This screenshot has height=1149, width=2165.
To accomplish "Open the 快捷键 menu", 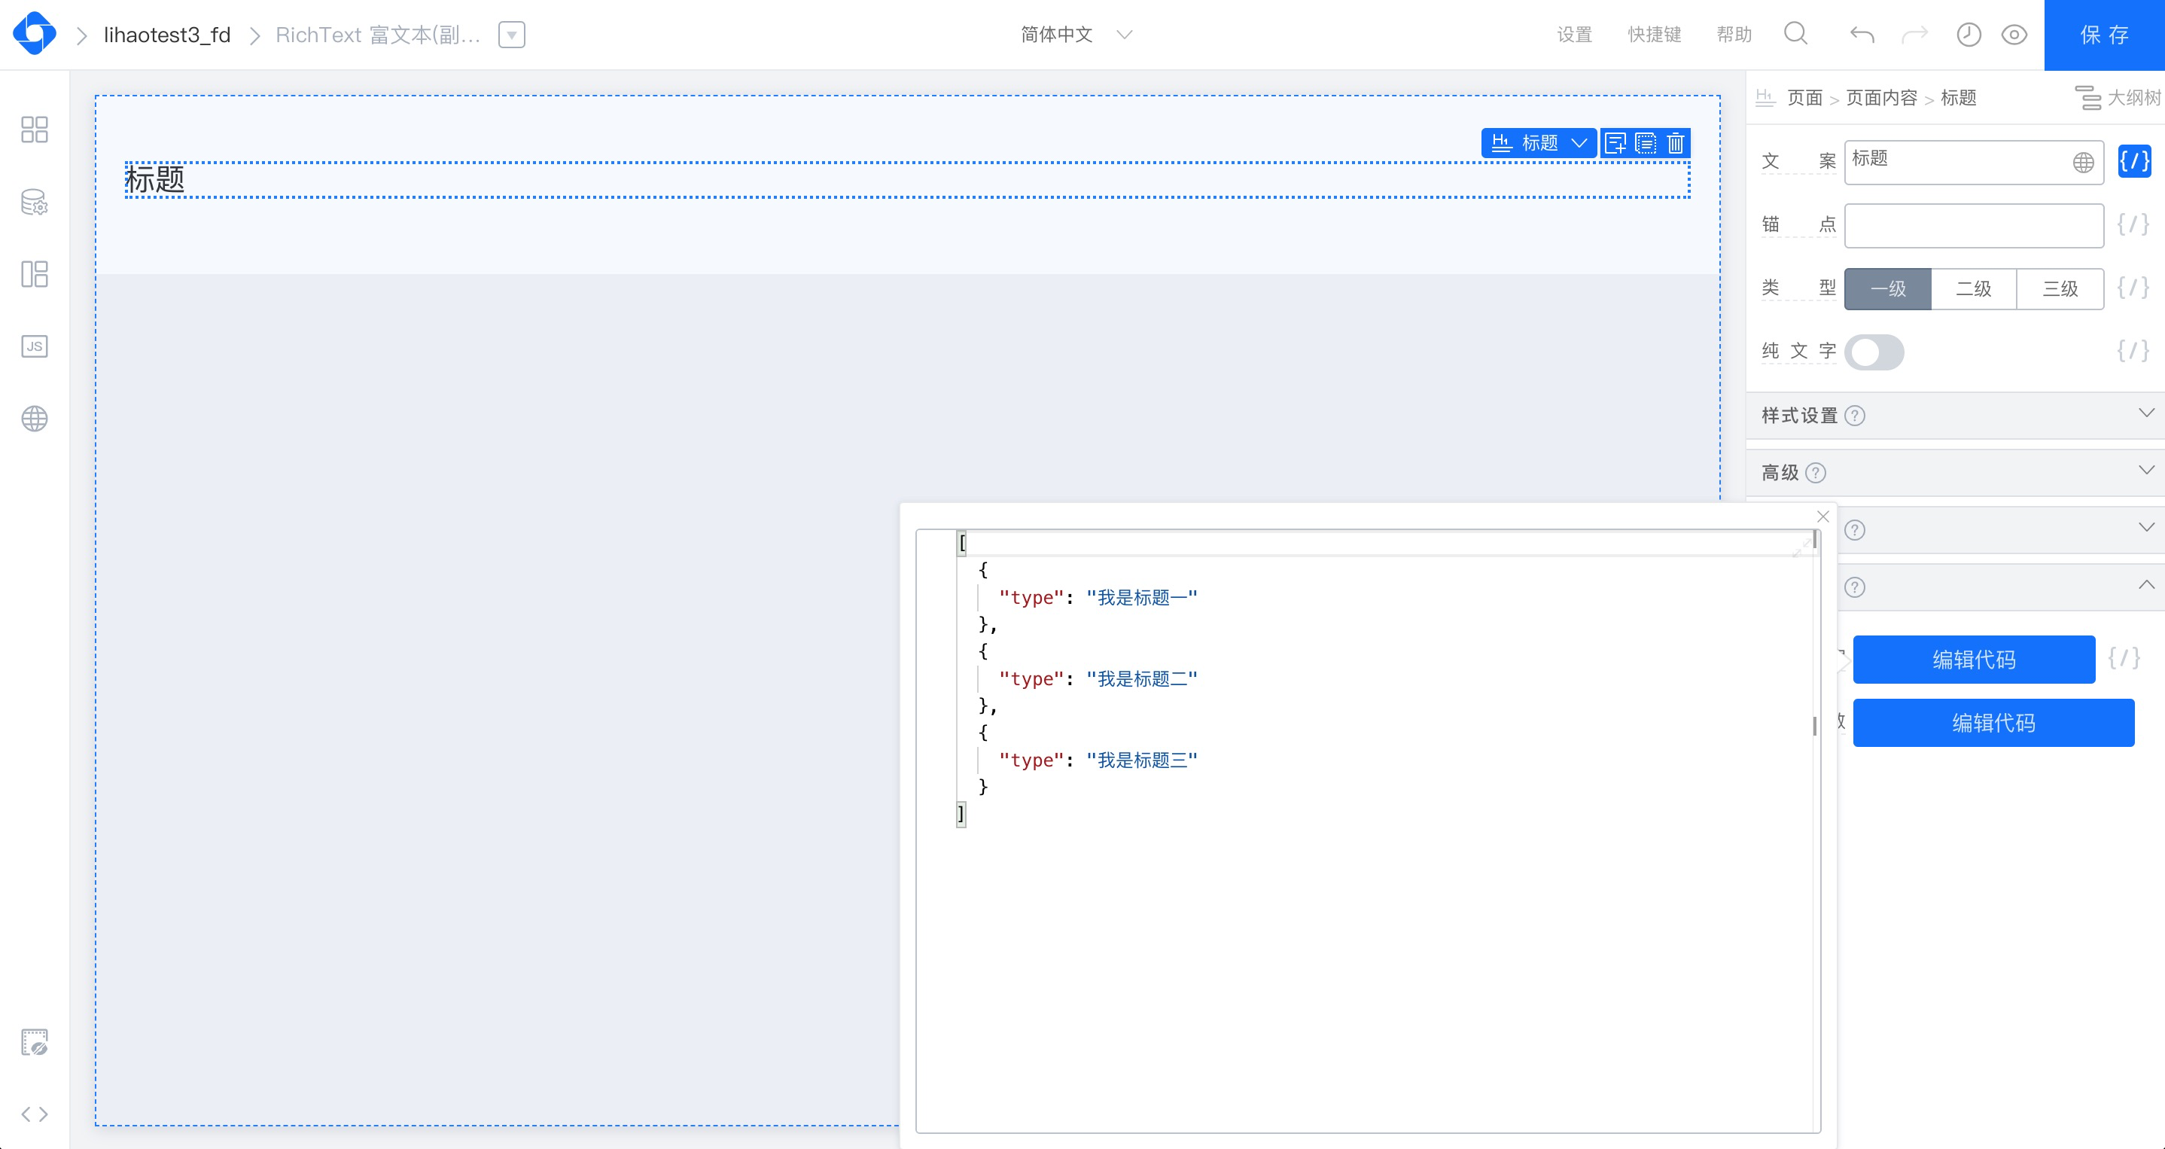I will [1654, 35].
